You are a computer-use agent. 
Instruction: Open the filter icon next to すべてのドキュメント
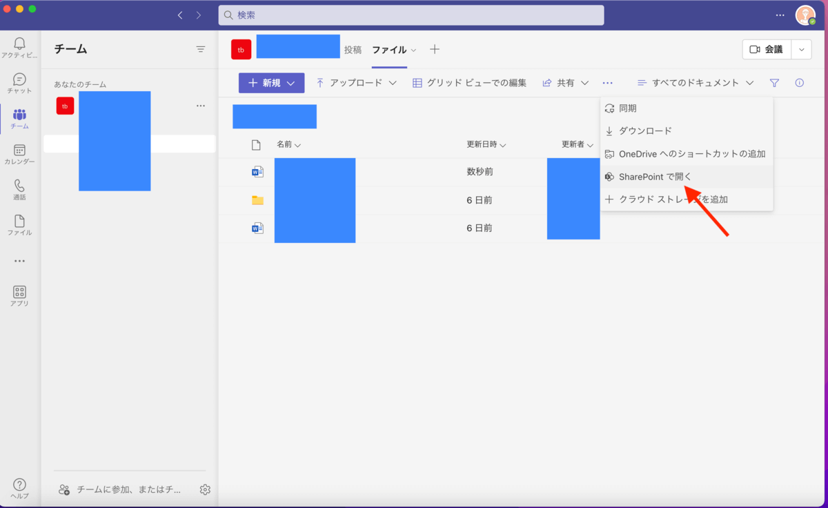click(x=774, y=82)
